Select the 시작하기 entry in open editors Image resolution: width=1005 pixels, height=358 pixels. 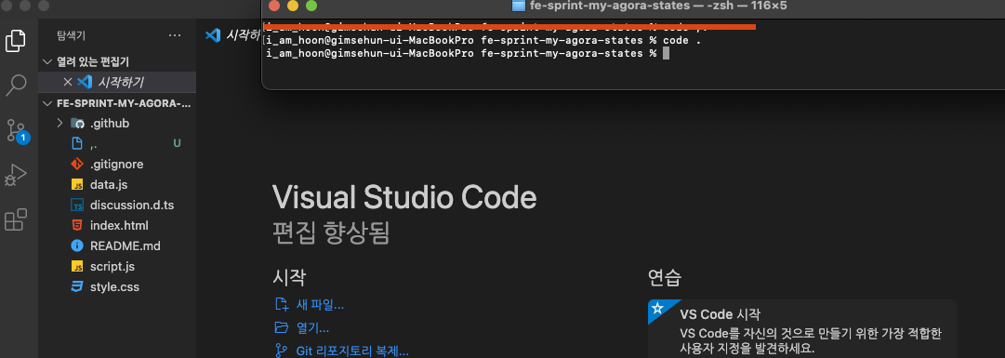[117, 82]
